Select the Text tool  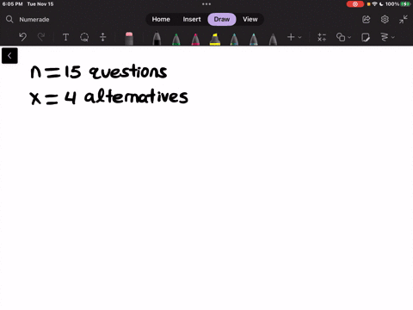pyautogui.click(x=65, y=37)
